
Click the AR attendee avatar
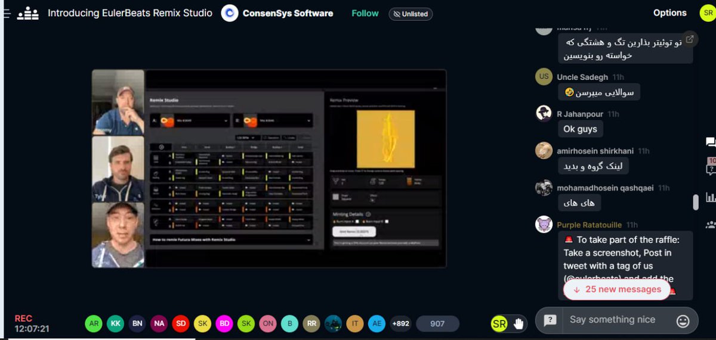[94, 323]
